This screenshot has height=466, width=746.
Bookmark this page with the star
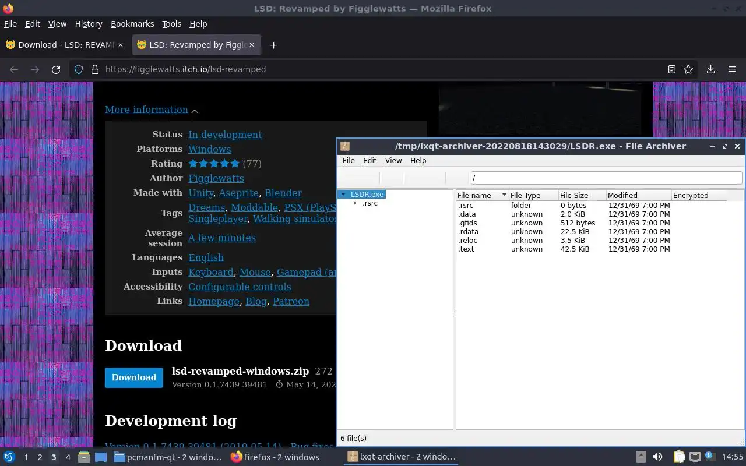(x=688, y=69)
